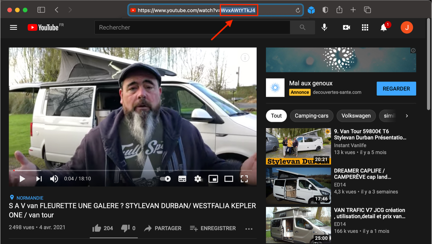
Task: Toggle the Safari sidebar
Action: point(41,10)
